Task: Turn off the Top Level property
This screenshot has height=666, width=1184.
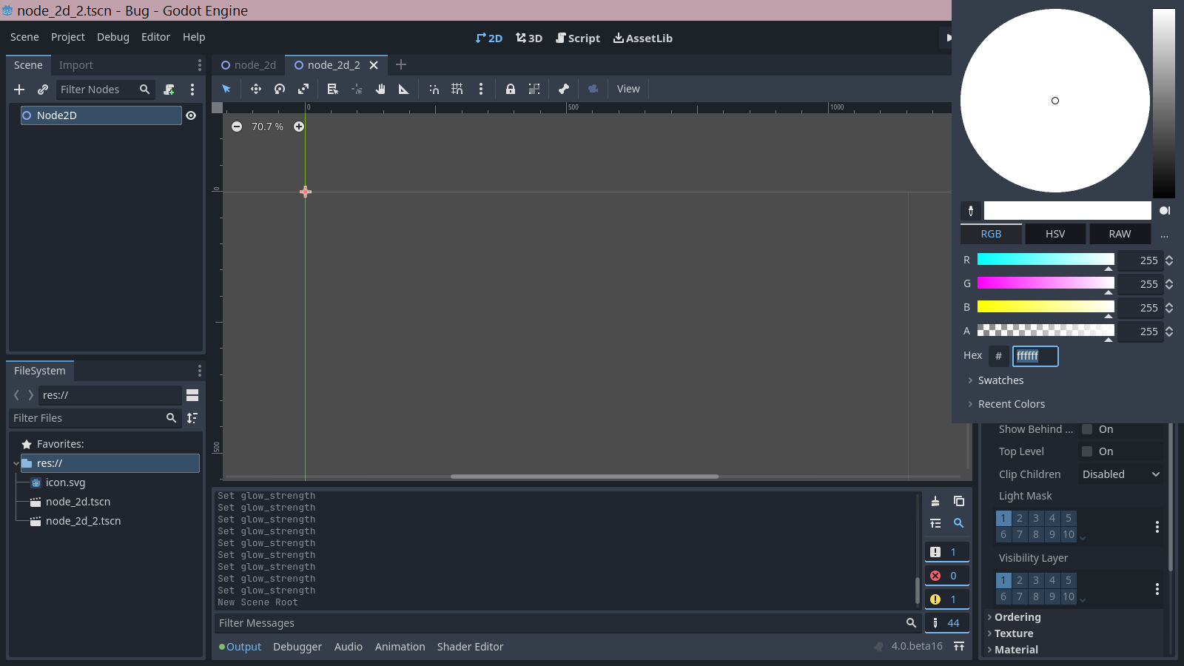Action: 1086,451
